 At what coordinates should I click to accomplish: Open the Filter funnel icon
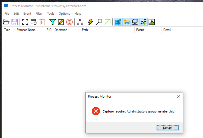coord(53,22)
